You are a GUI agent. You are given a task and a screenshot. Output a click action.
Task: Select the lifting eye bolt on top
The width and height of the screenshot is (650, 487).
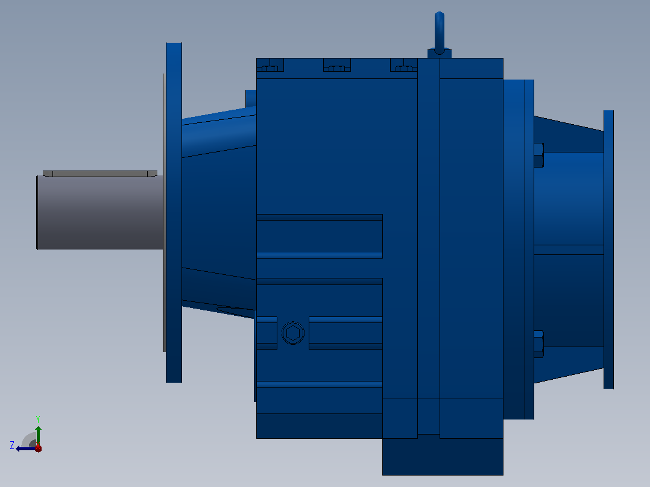(x=440, y=35)
